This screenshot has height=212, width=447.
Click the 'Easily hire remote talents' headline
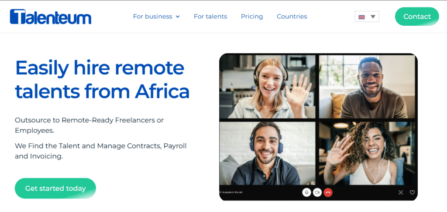(102, 79)
